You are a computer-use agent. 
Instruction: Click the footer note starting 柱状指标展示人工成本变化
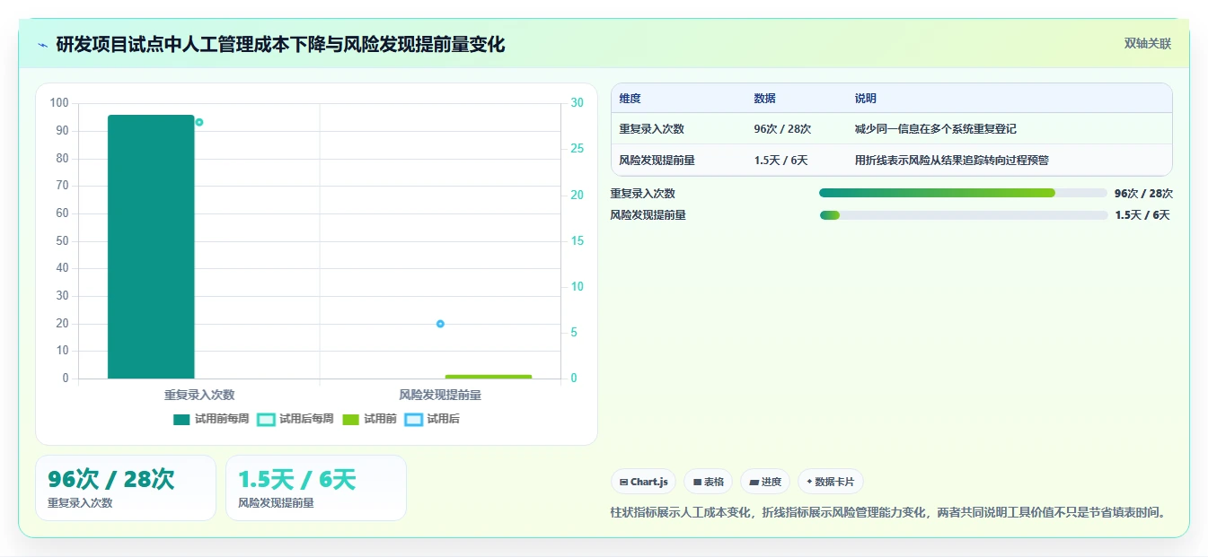pyautogui.click(x=890, y=513)
